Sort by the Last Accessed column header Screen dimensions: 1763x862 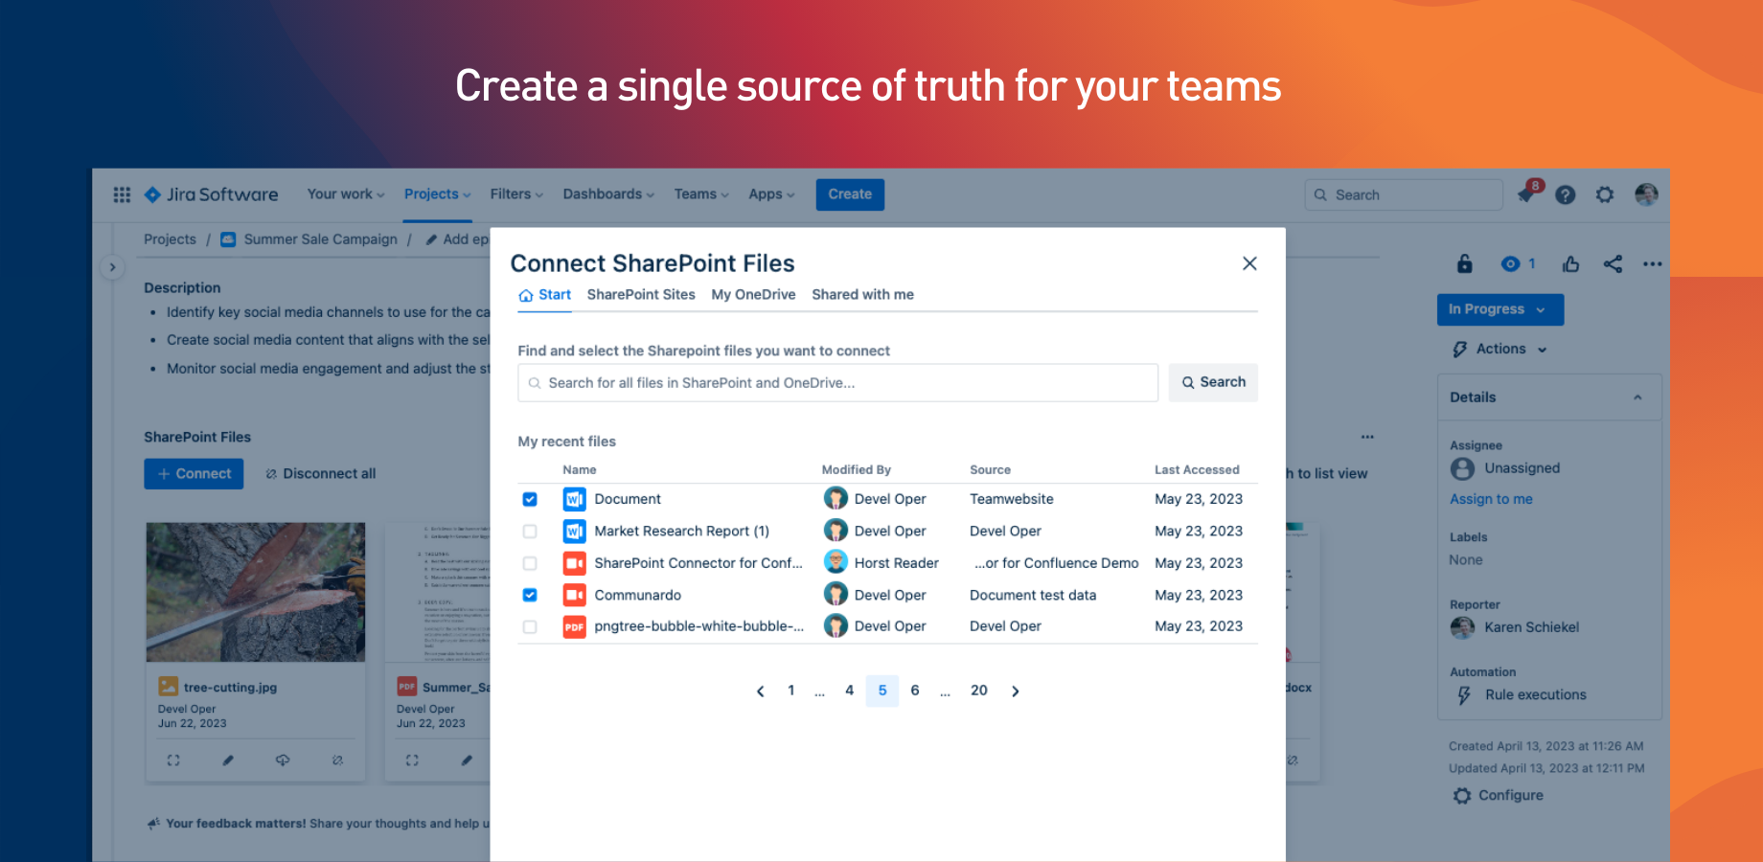1197,470
